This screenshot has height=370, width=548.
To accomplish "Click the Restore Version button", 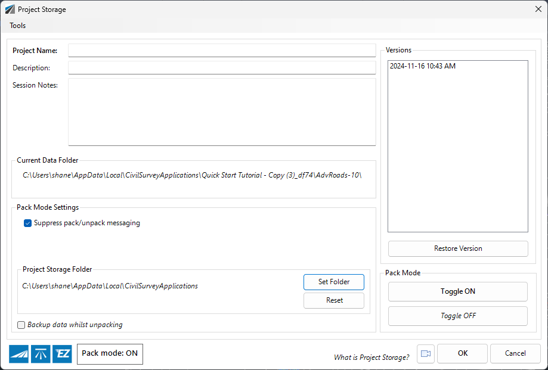I will pyautogui.click(x=458, y=248).
